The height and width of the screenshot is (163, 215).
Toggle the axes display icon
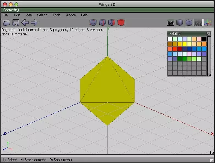(x=208, y=23)
